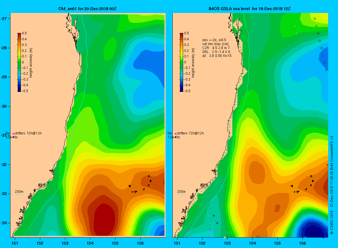338x248 pixels.
Task: Click the 154 longitude label under right map
Action: click(253, 243)
